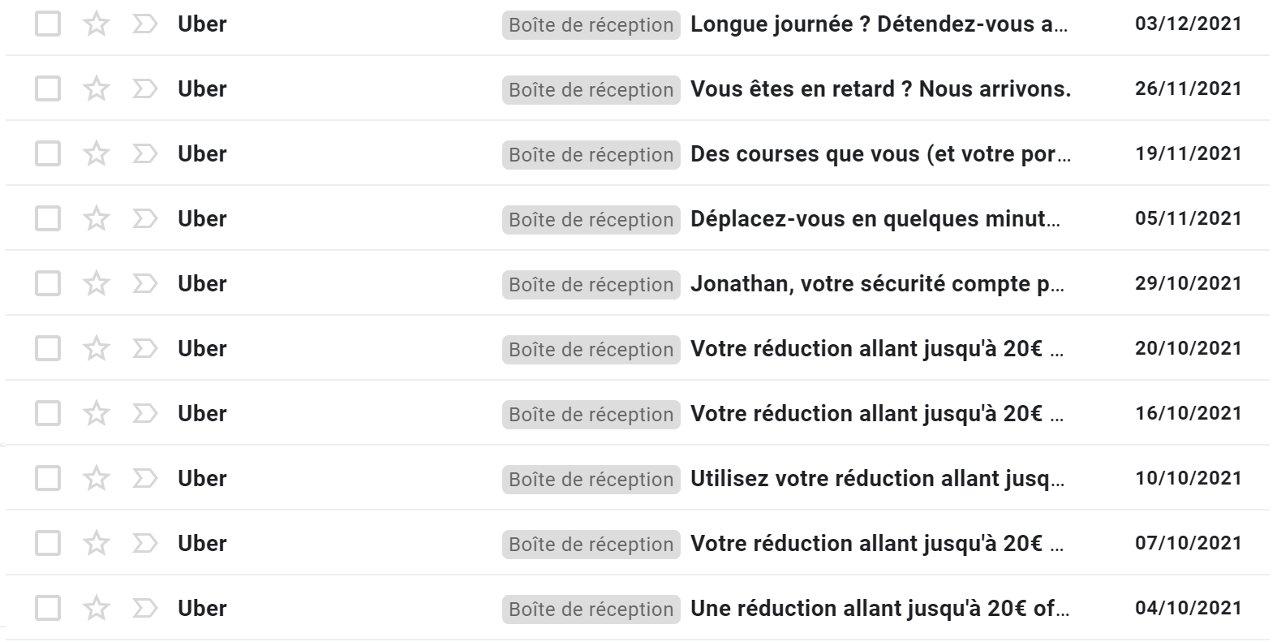Star the Uber email dated 03/12/2021

click(97, 24)
